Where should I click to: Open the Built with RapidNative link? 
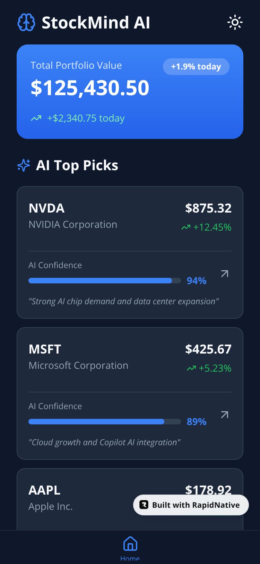(196, 505)
